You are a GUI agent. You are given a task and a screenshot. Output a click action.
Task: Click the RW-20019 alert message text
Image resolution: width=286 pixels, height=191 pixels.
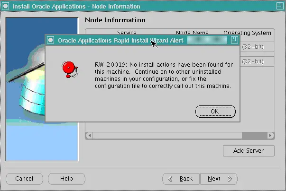[164, 75]
